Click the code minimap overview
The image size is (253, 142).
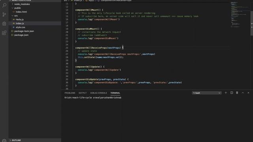point(240,15)
